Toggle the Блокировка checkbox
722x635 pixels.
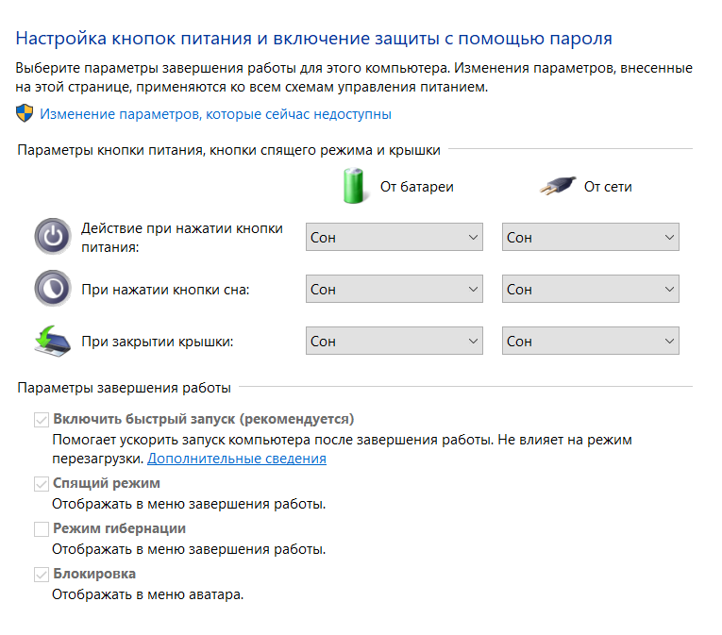(x=42, y=575)
